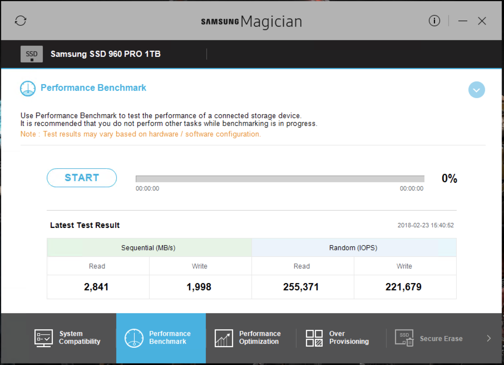Viewport: 504px width, 365px height.
Task: Open the Over Provisioning tab
Action: (341, 338)
